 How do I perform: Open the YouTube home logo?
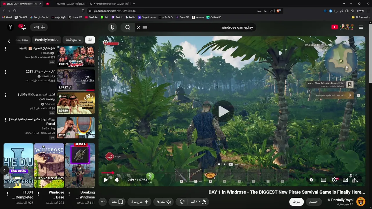coord(342,27)
